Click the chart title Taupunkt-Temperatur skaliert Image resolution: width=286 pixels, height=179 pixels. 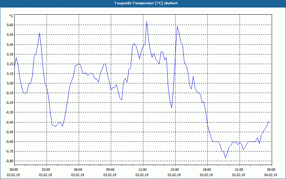point(146,3)
